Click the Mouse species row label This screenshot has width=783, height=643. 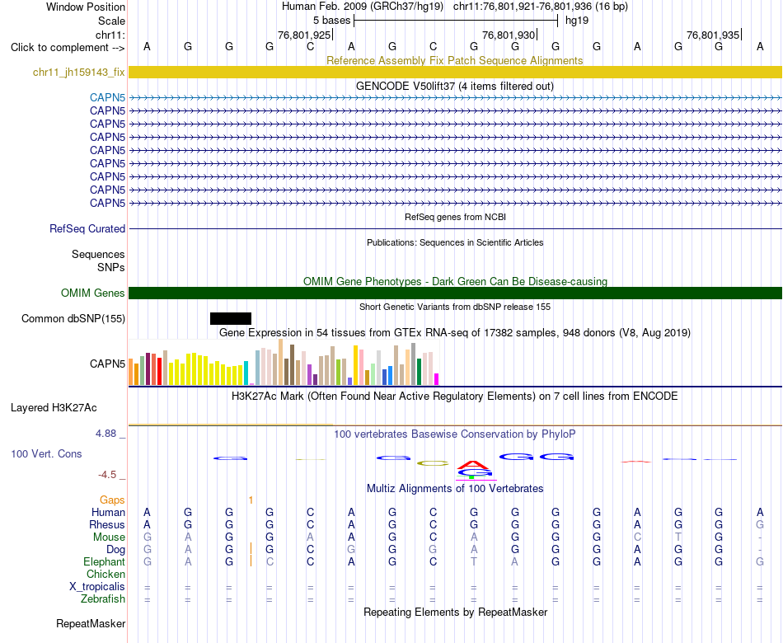[x=109, y=537]
